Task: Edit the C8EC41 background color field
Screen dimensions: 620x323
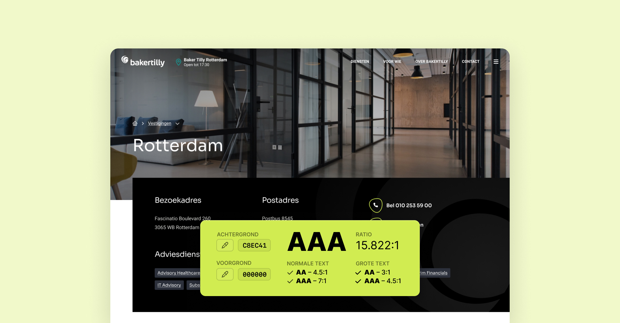Action: point(254,245)
